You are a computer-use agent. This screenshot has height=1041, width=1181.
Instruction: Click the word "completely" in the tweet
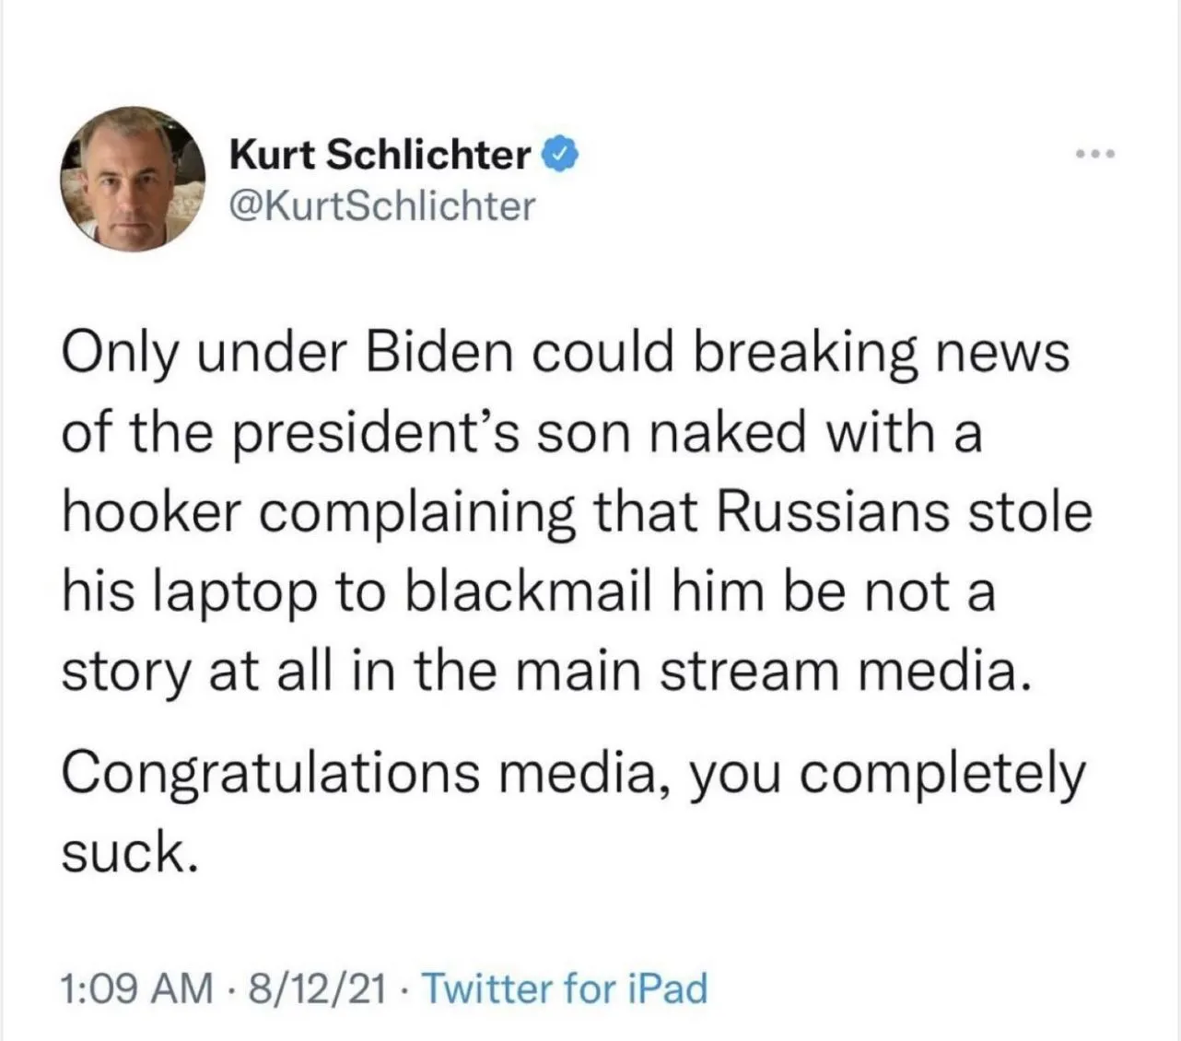coord(942,772)
